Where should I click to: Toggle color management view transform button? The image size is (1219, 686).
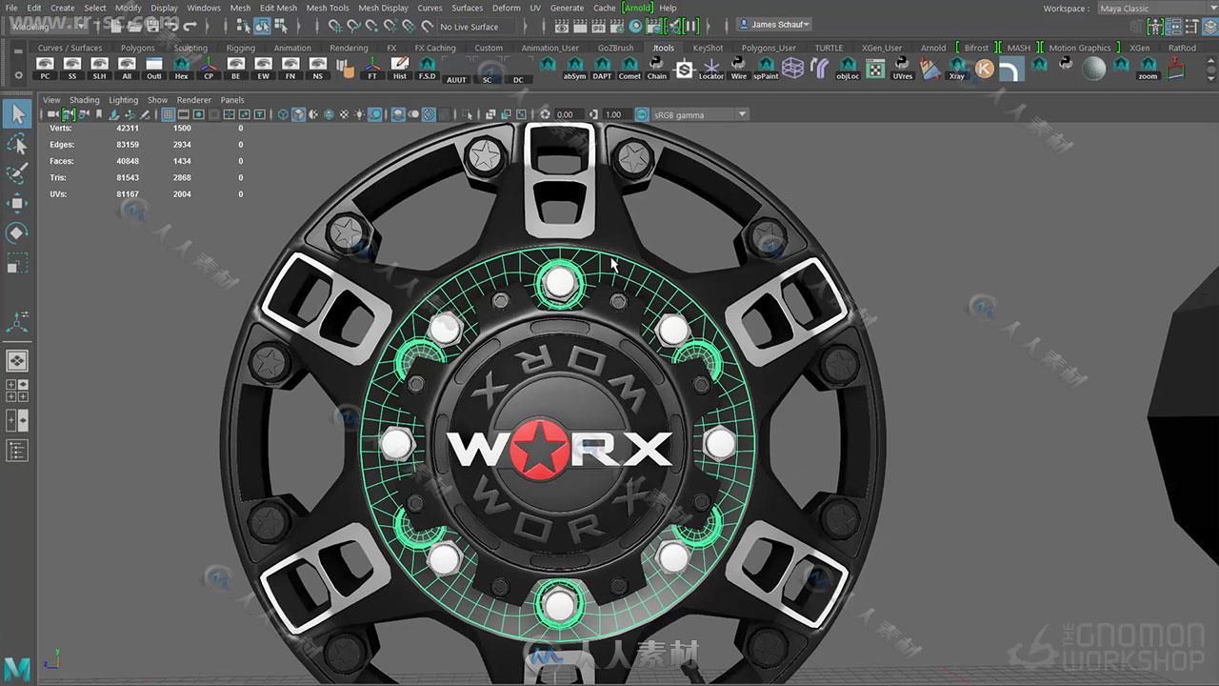tap(640, 114)
